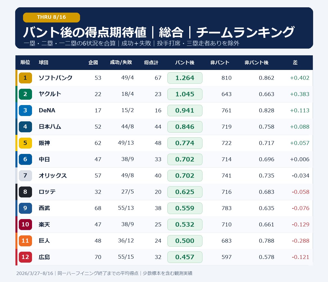Click the 0.774 value pill

point(185,143)
